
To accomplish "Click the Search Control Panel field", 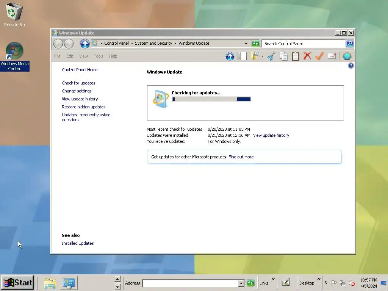I will [304, 44].
